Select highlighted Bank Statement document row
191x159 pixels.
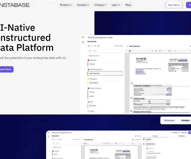pos(105,73)
